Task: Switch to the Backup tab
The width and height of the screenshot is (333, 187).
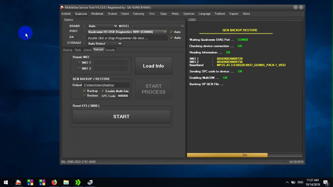Action: pyautogui.click(x=68, y=50)
